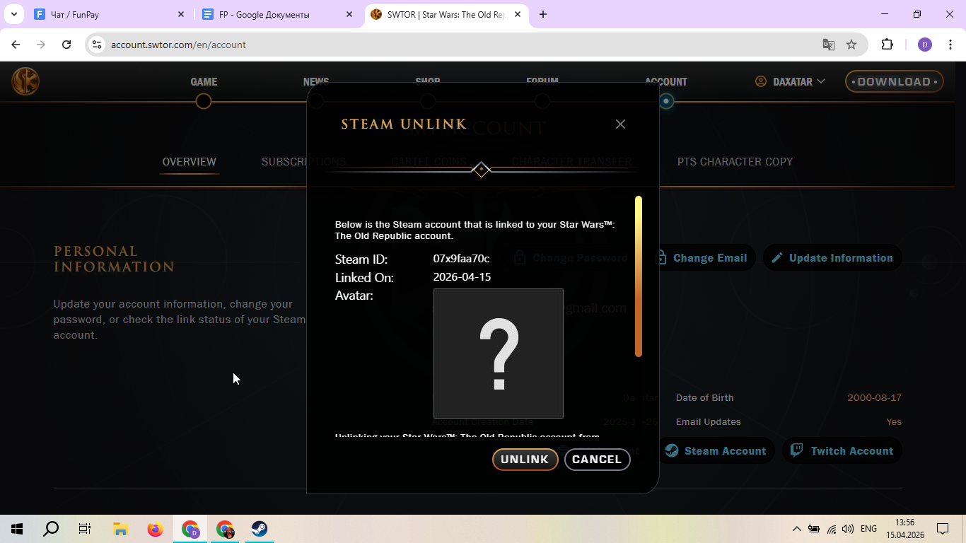Click the pencil icon on Update Information
Screen dimensions: 966x543
click(x=777, y=258)
